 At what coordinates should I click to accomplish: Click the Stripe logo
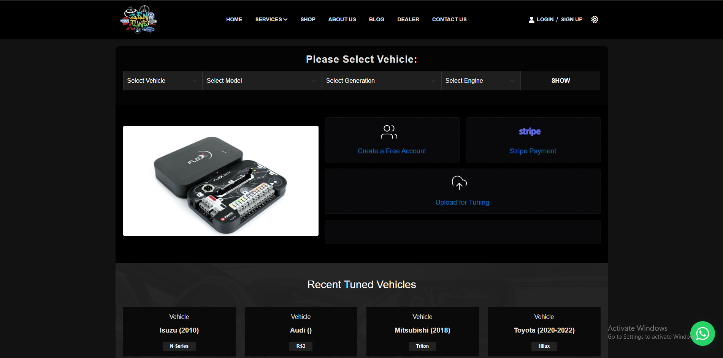point(530,132)
